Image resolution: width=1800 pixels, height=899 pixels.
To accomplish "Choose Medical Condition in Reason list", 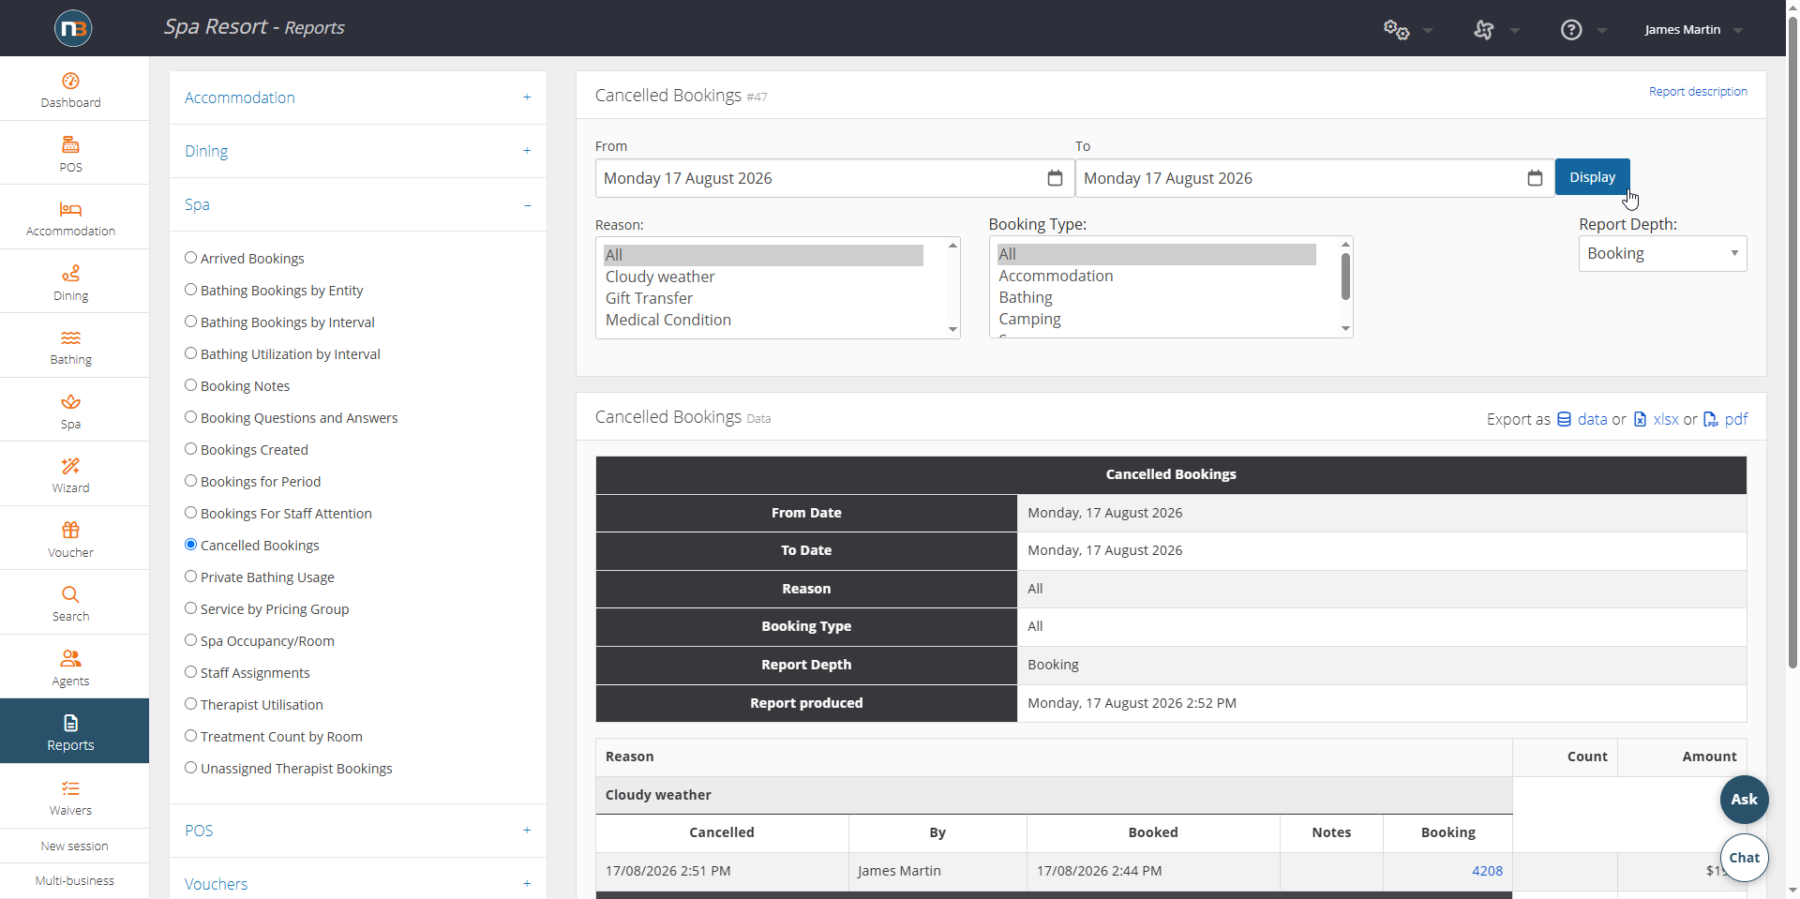I will pos(763,320).
